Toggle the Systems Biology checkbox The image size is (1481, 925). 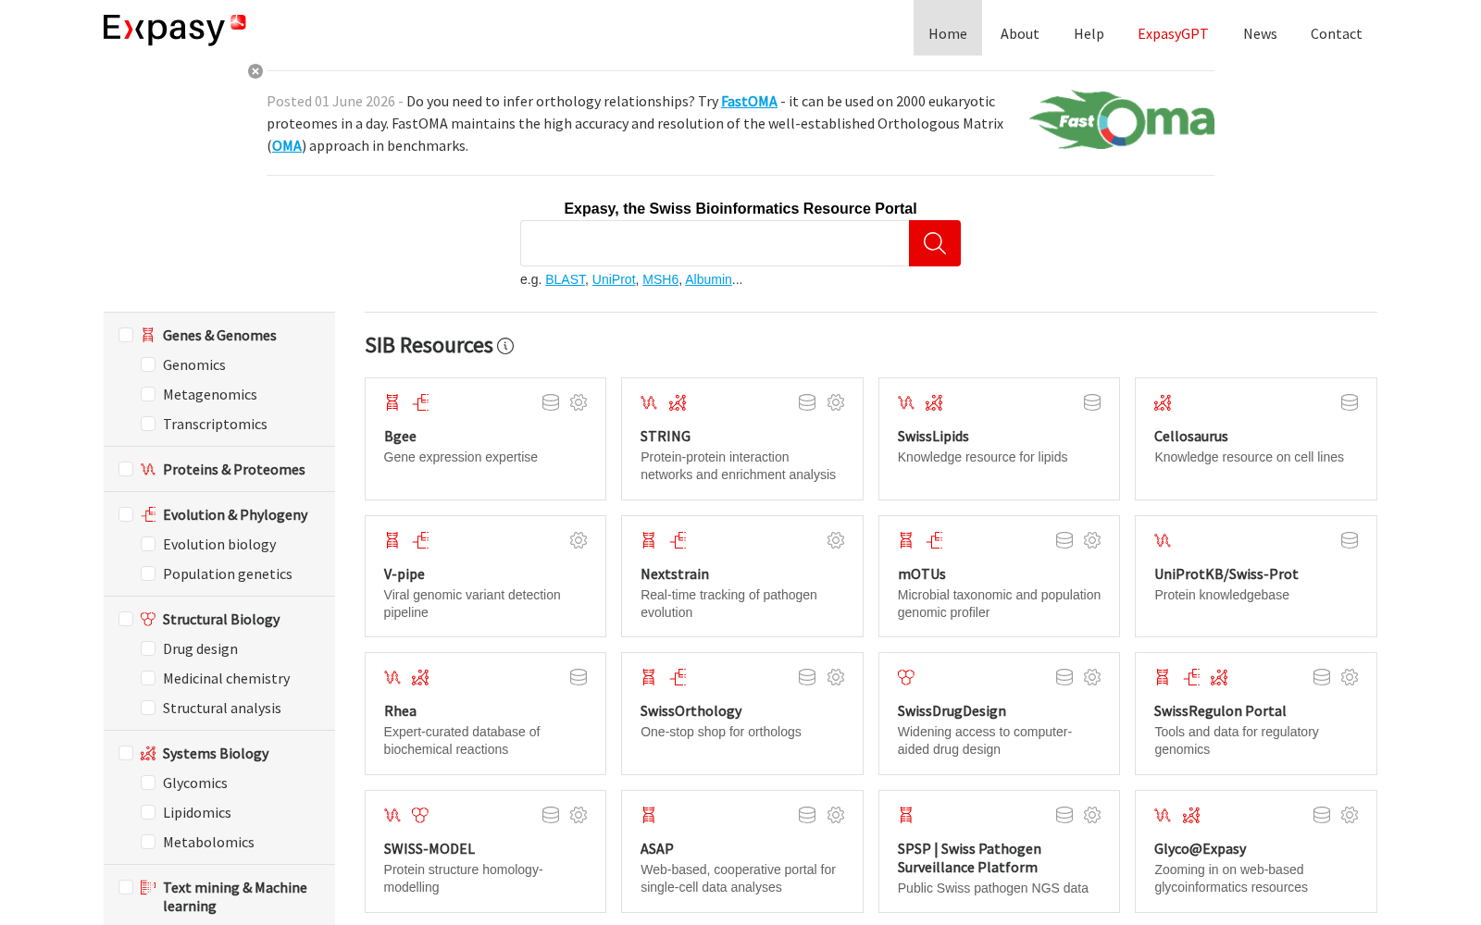point(126,753)
